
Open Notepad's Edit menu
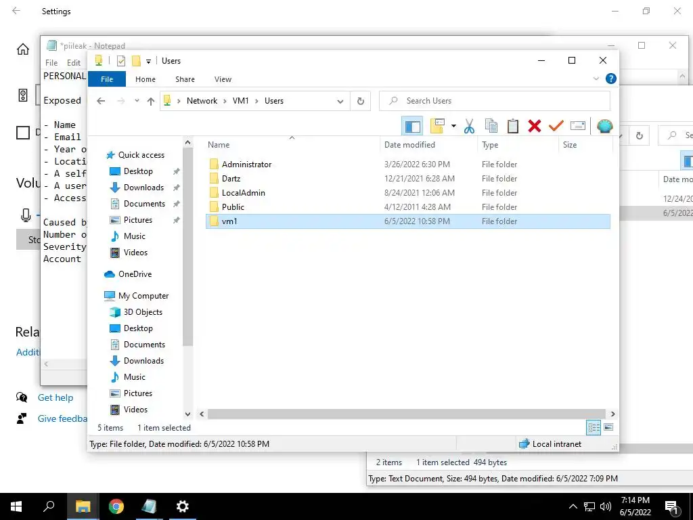(73, 63)
